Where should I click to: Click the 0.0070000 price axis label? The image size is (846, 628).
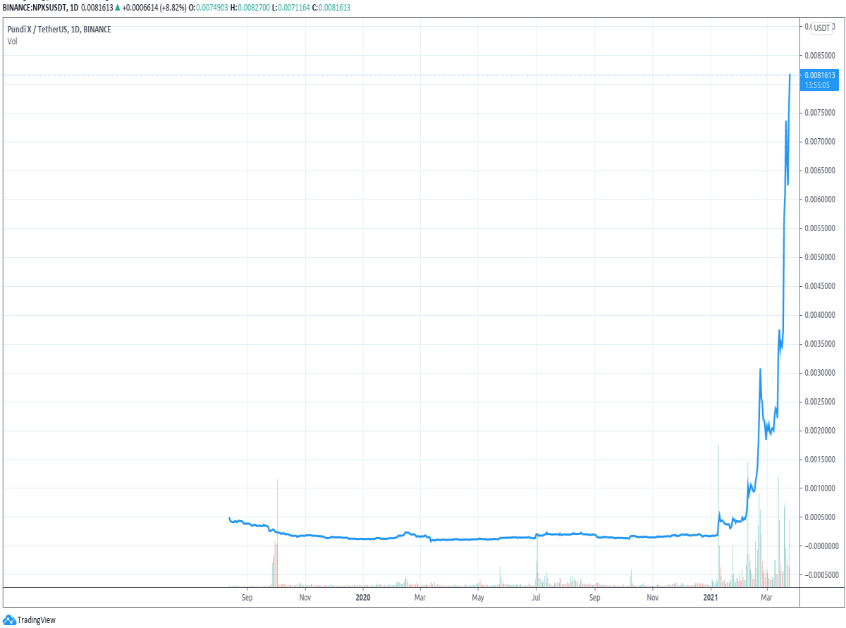click(x=820, y=142)
